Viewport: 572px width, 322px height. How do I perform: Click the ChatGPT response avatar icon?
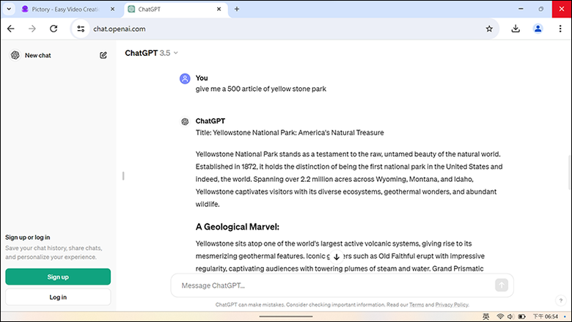[x=185, y=122]
